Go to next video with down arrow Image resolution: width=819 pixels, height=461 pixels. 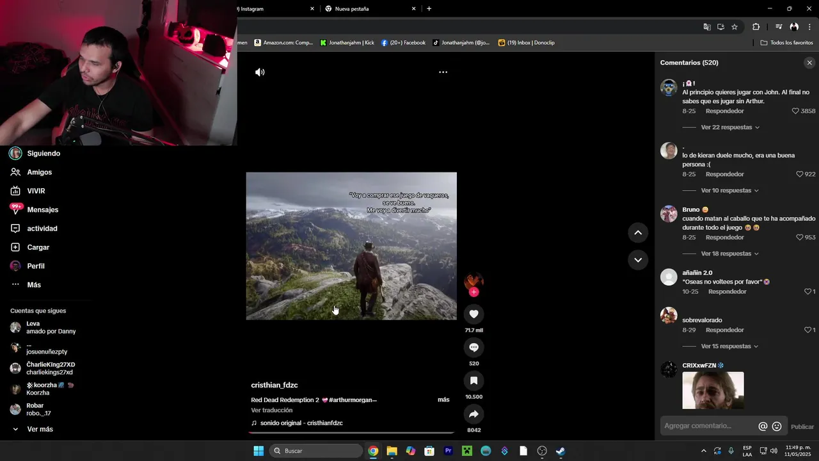pyautogui.click(x=638, y=260)
